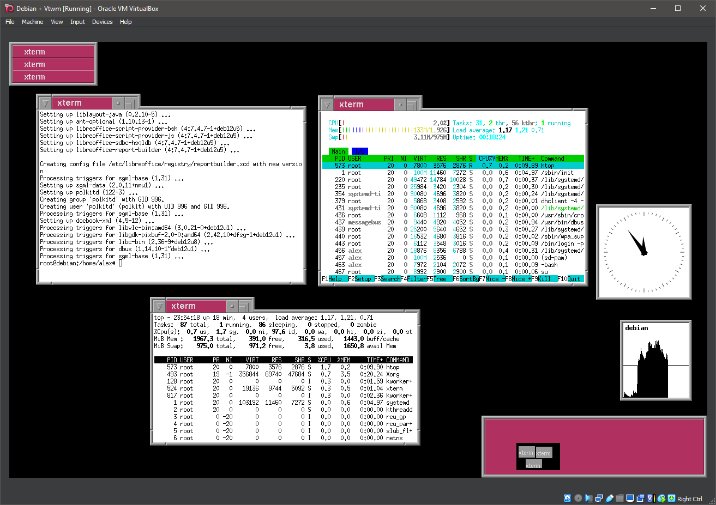The height and width of the screenshot is (505, 716).
Task: Open the Devices menu
Action: 102,22
